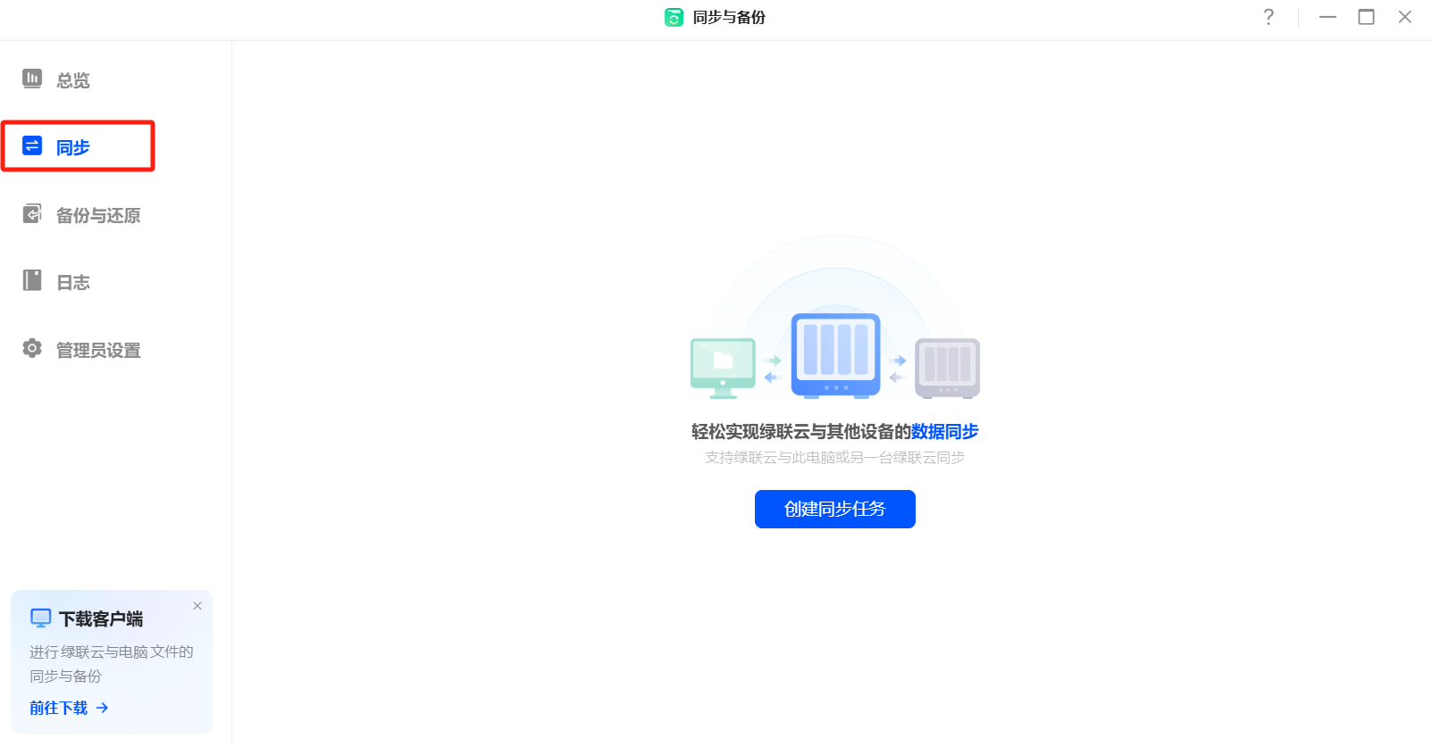
Task: Click the arrow icon after 前往下载
Action: pyautogui.click(x=103, y=708)
